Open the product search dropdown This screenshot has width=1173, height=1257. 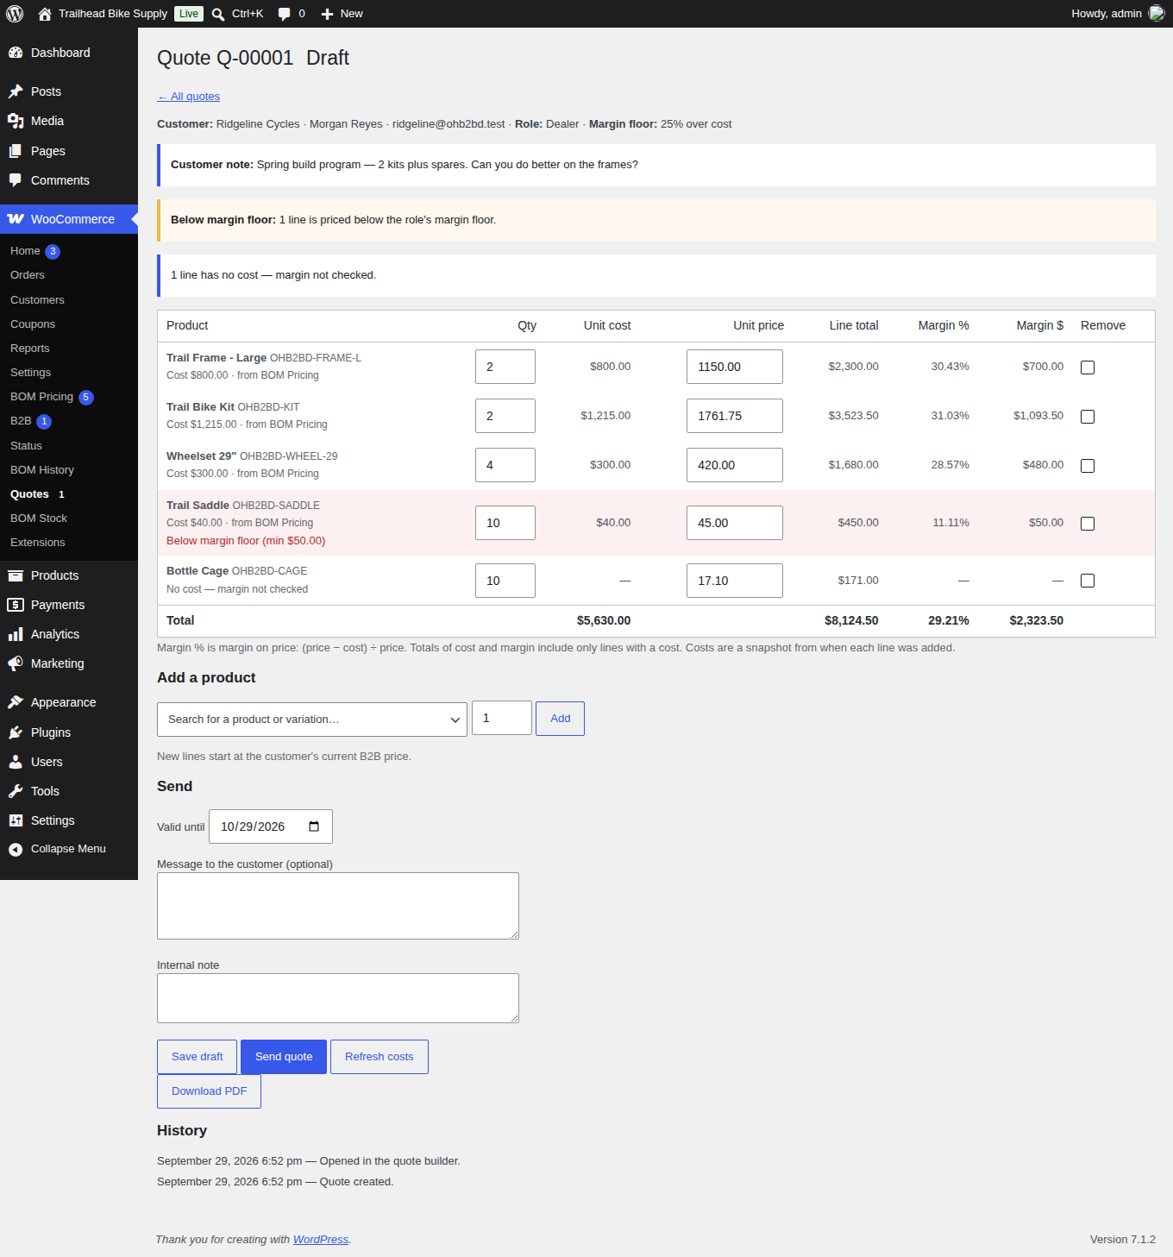[312, 720]
